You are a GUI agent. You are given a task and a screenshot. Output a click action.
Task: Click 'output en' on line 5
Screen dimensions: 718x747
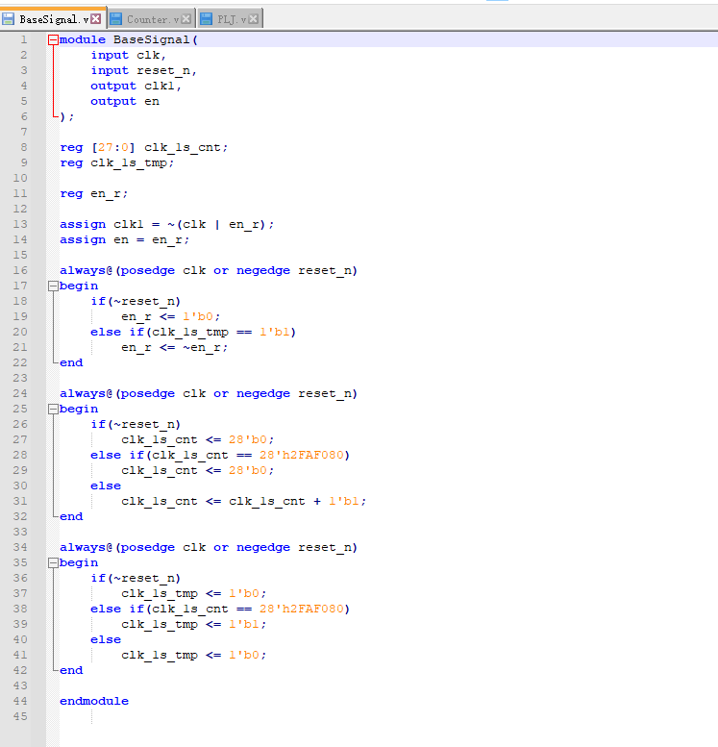pos(125,101)
